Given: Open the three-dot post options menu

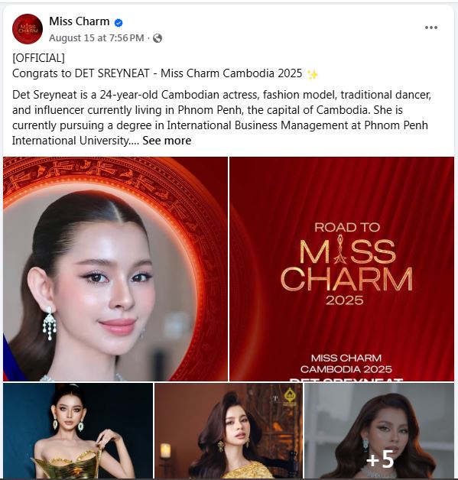Looking at the screenshot, I should pyautogui.click(x=431, y=28).
